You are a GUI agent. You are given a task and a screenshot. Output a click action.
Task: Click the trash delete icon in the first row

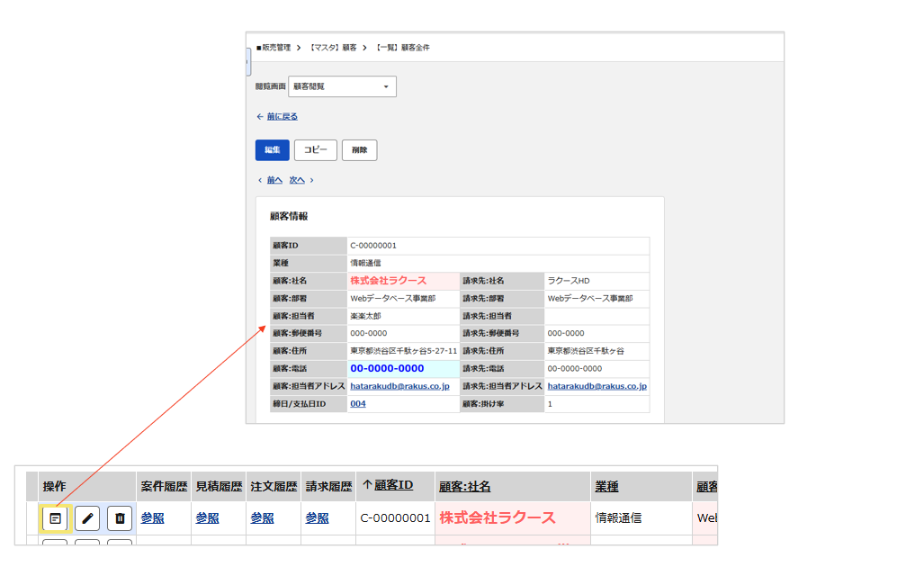(x=120, y=518)
